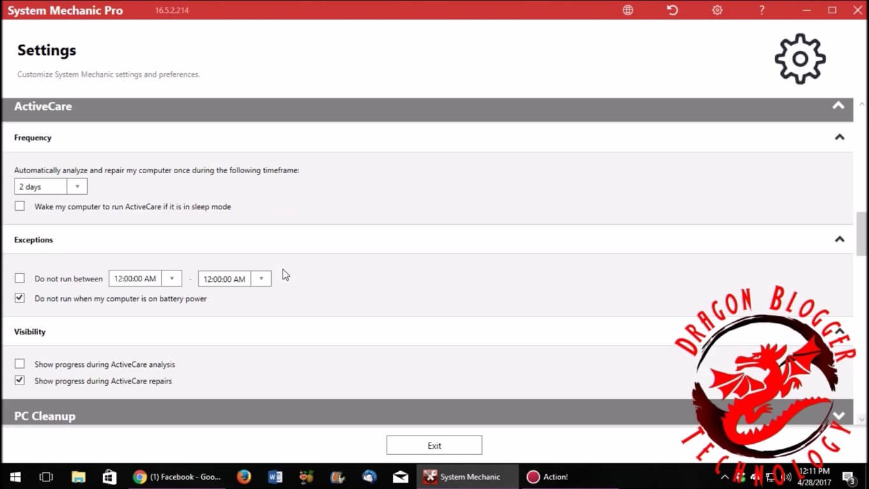The width and height of the screenshot is (869, 489).
Task: Open Windows Store from the taskbar
Action: (x=110, y=477)
